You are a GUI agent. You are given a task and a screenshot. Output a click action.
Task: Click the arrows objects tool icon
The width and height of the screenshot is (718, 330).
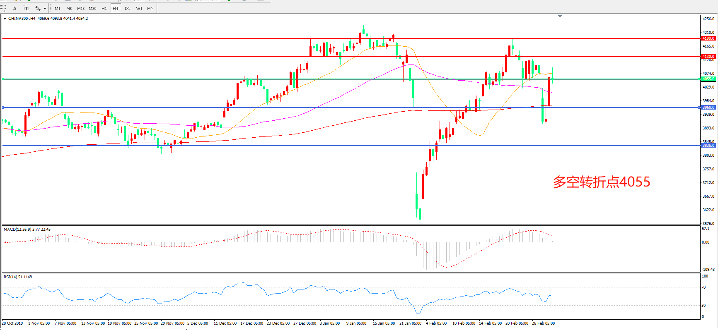click(x=38, y=8)
